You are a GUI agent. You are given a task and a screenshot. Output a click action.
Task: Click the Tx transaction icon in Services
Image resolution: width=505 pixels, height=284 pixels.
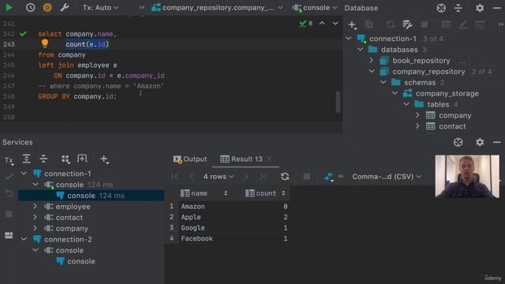pyautogui.click(x=9, y=160)
